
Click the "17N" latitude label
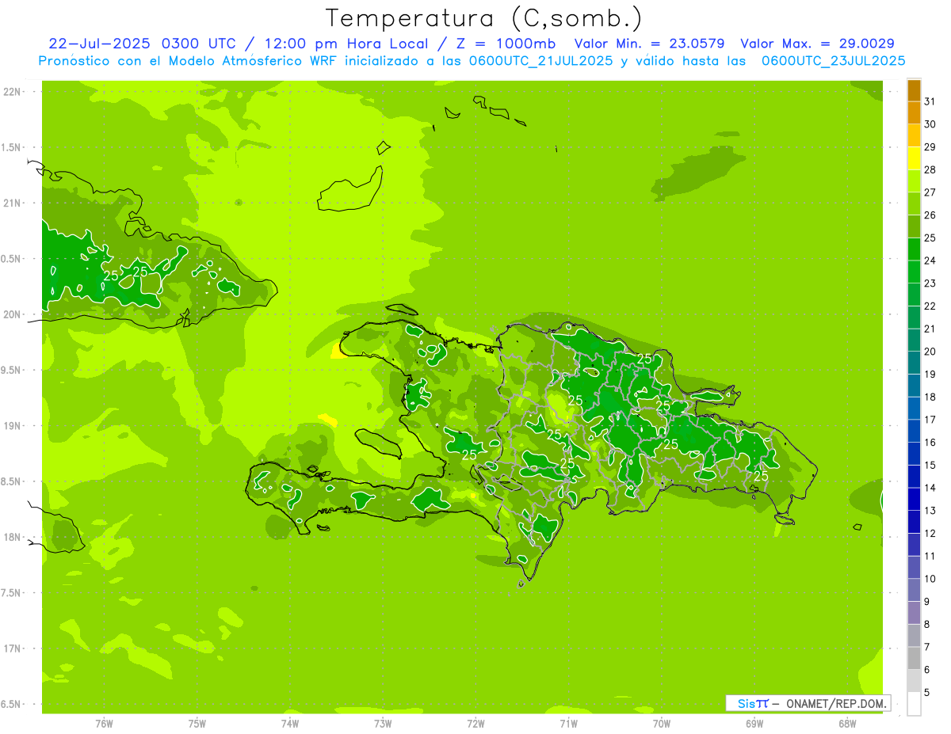tap(12, 649)
